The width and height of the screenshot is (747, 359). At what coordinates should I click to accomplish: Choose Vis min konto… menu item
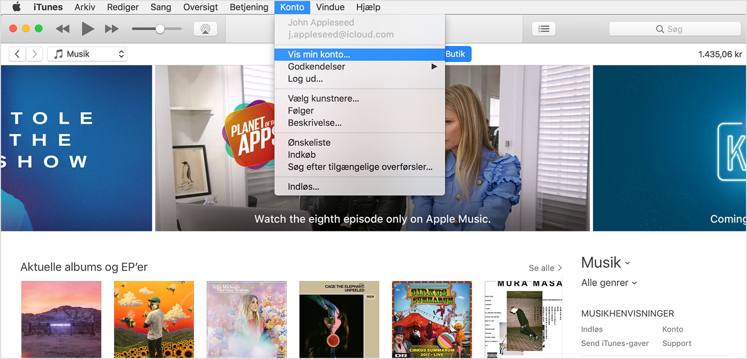tap(360, 55)
